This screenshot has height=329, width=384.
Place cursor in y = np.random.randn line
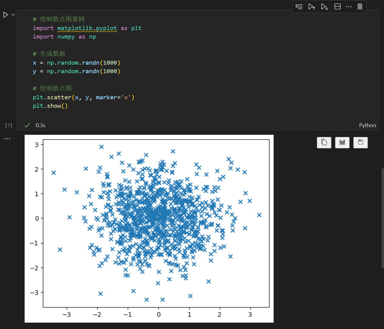pyautogui.click(x=77, y=71)
